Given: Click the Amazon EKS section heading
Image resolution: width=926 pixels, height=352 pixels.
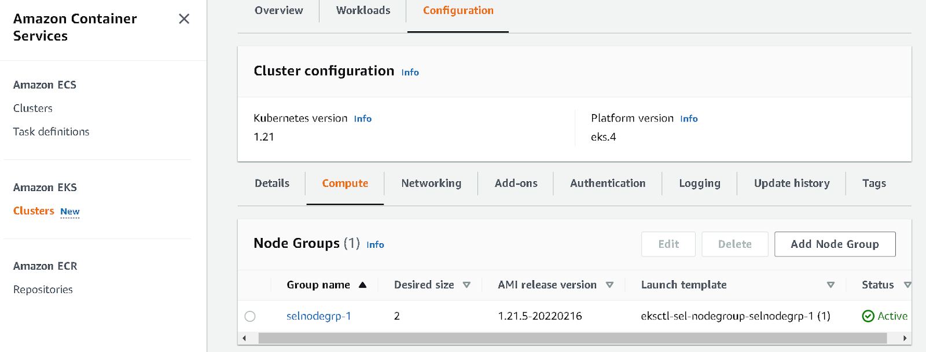Looking at the screenshot, I should [x=45, y=188].
